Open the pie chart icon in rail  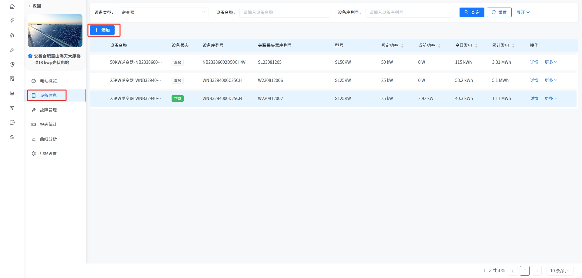point(12,64)
